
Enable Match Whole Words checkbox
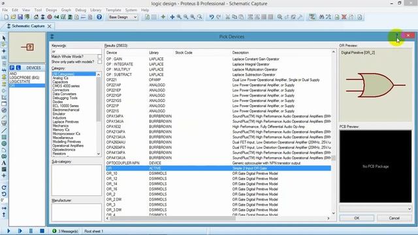[99, 57]
